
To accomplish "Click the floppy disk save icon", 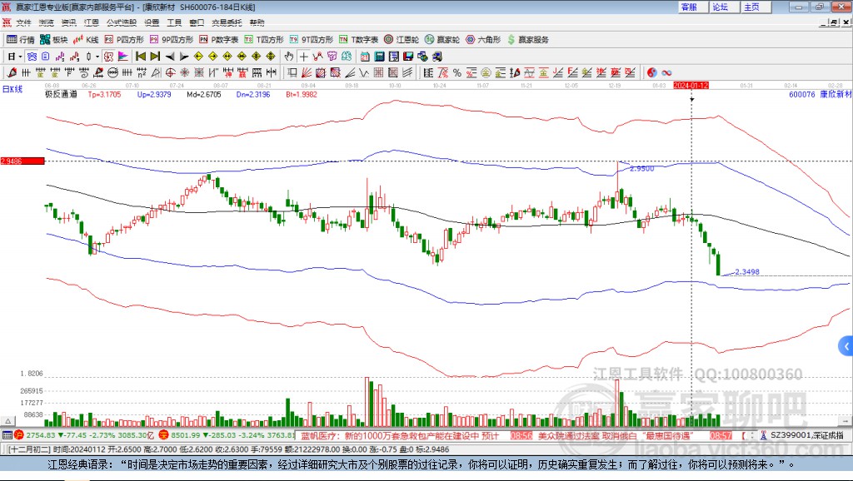I will tap(408, 57).
